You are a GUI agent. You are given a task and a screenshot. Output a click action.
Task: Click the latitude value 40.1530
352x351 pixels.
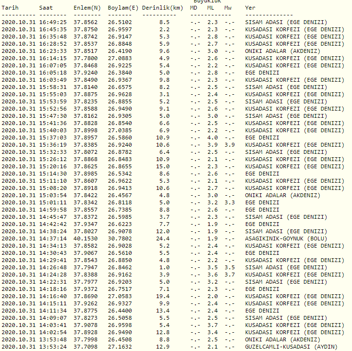[85, 238]
